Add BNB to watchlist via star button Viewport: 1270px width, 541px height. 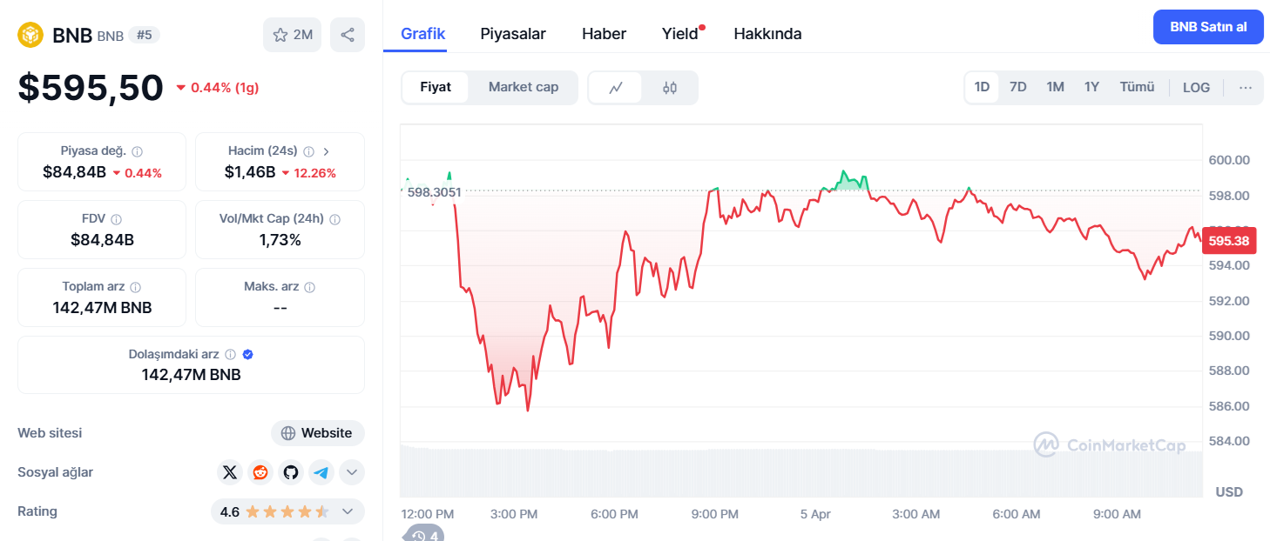tap(293, 35)
